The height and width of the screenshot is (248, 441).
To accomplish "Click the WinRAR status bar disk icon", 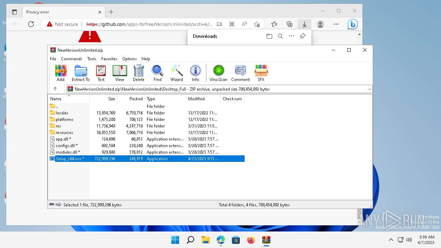I will tap(52, 205).
